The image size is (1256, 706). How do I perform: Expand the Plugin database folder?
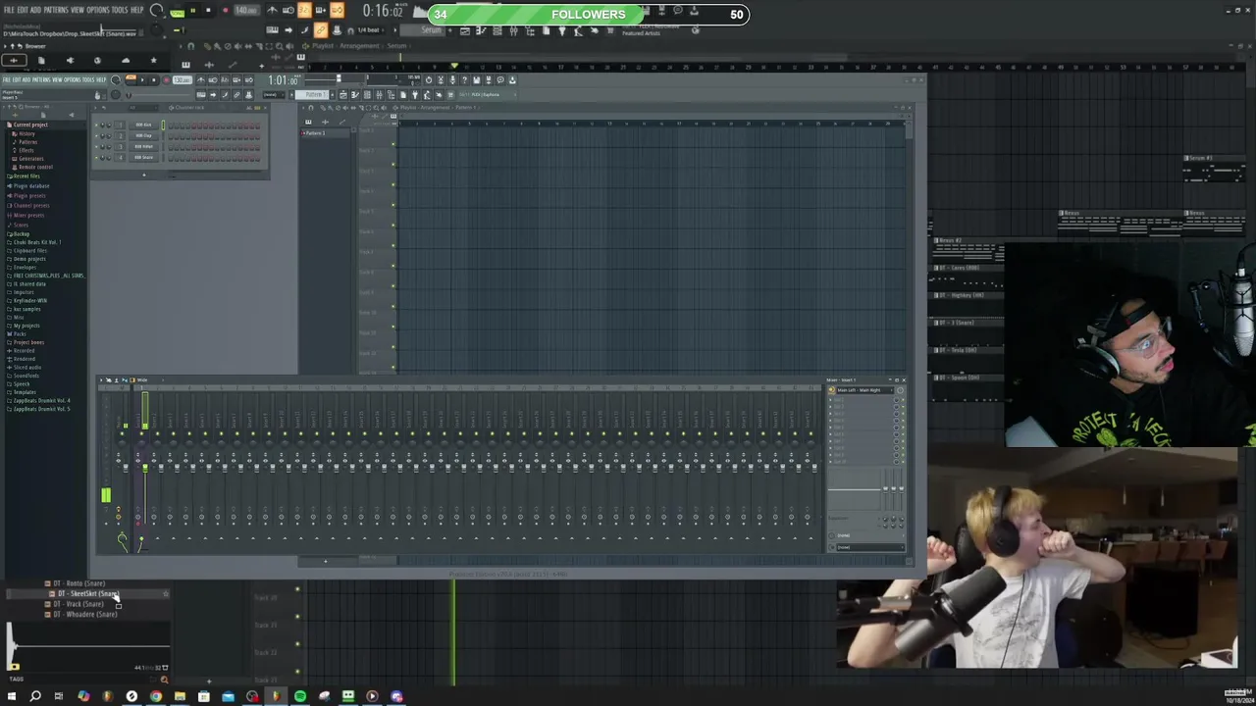[31, 185]
